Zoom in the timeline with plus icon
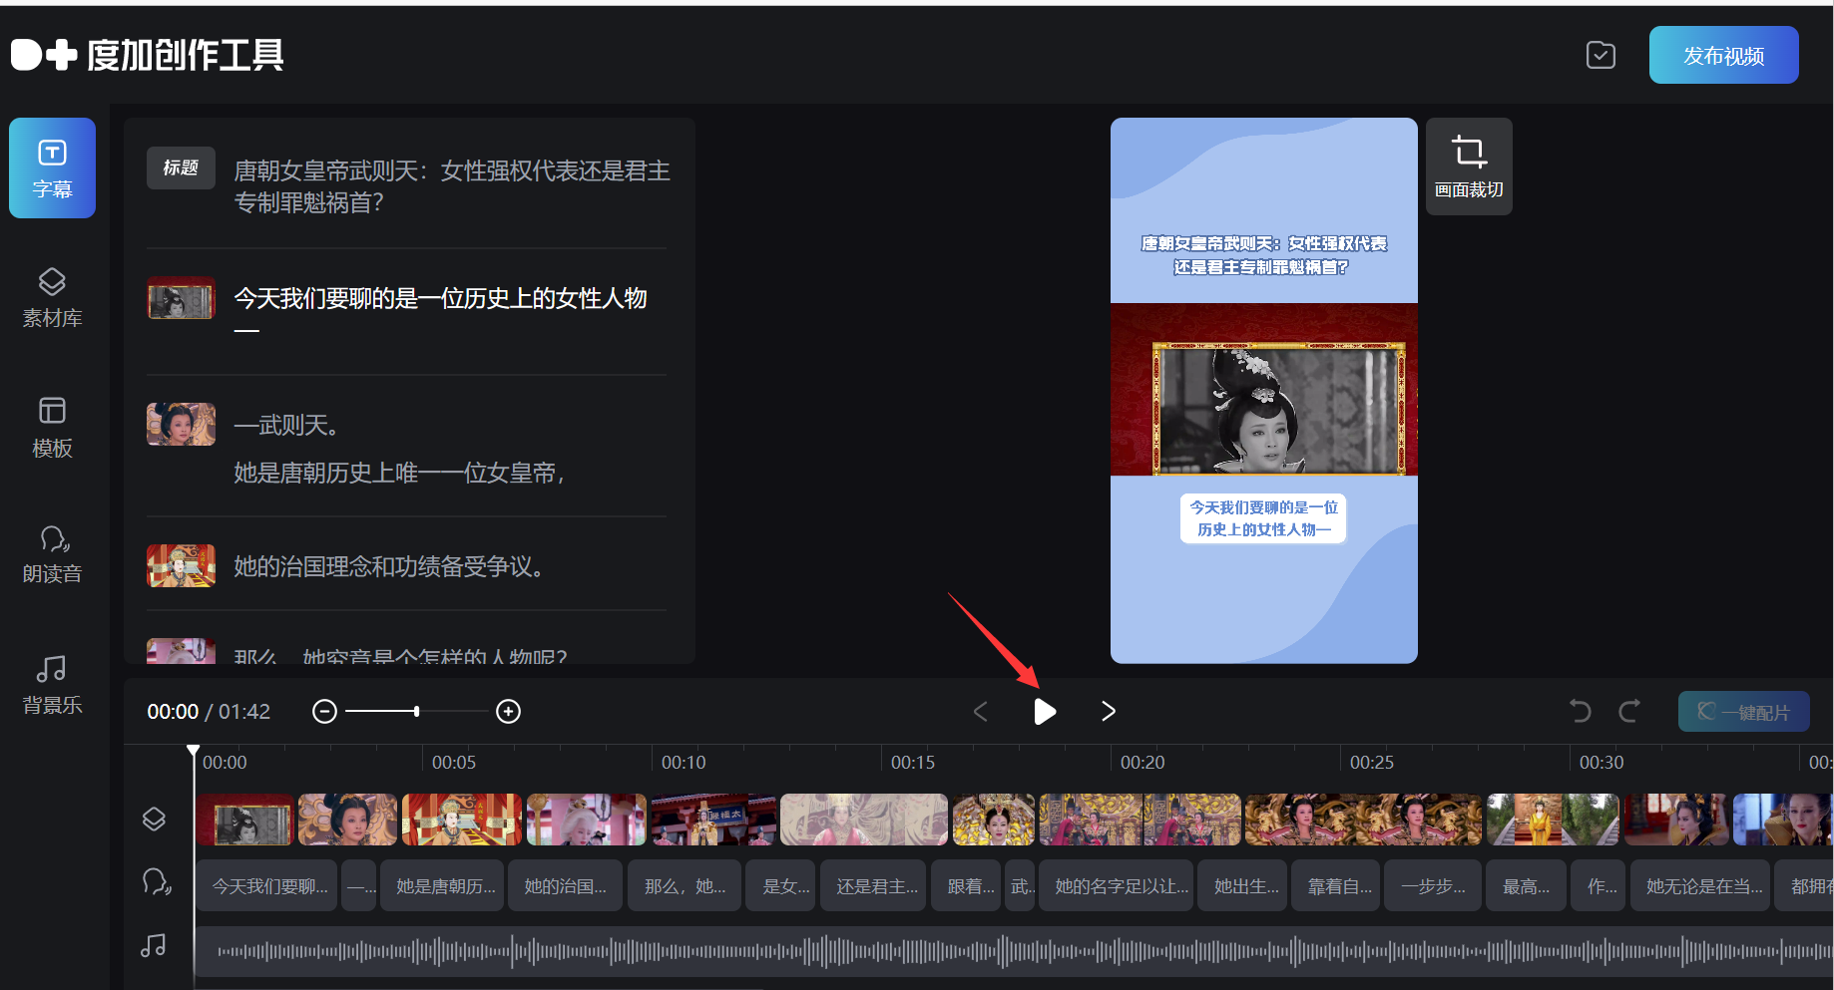The image size is (1834, 990). (x=509, y=711)
